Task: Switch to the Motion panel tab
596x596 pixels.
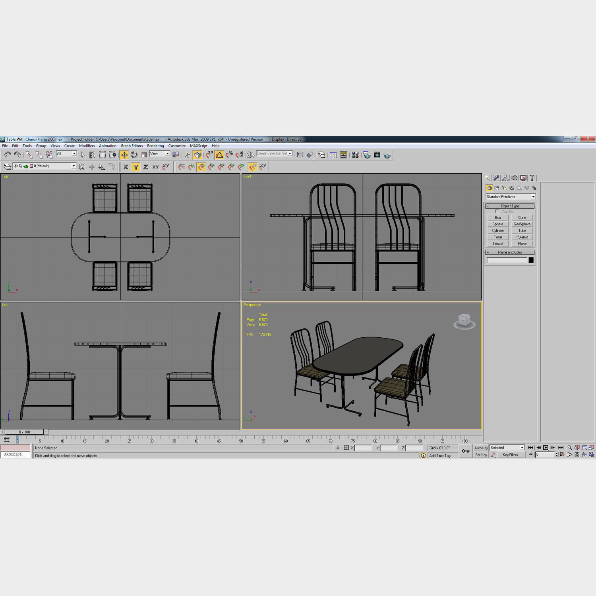Action: pyautogui.click(x=515, y=178)
